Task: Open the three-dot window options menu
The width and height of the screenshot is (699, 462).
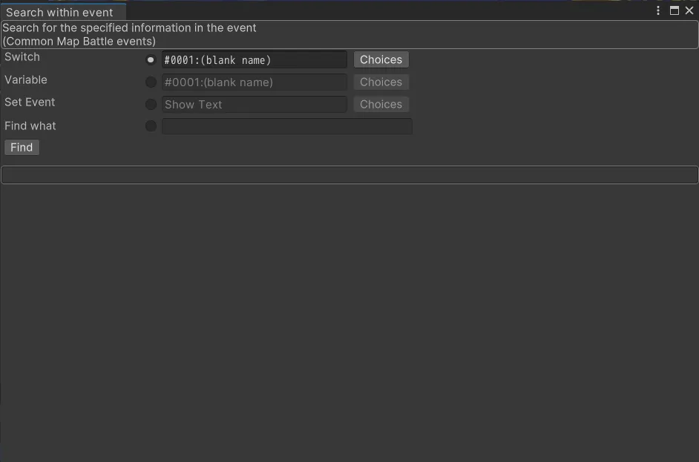Action: tap(659, 10)
